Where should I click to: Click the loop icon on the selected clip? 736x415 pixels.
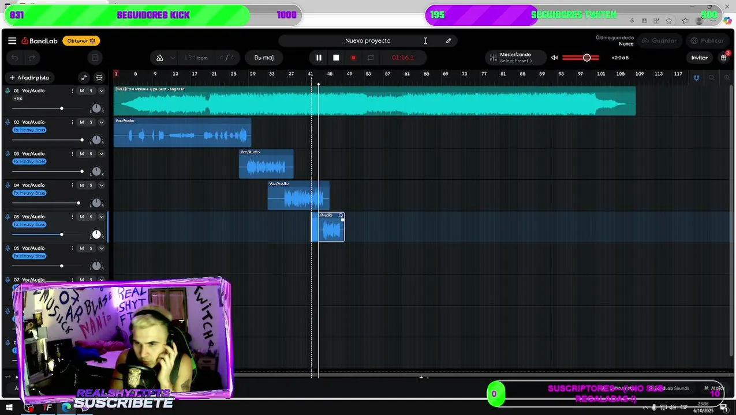(x=341, y=216)
